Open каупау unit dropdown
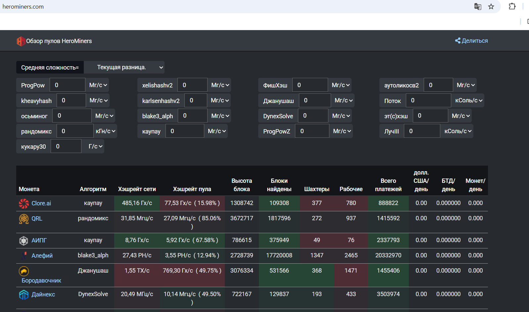529x312 pixels. 216,131
